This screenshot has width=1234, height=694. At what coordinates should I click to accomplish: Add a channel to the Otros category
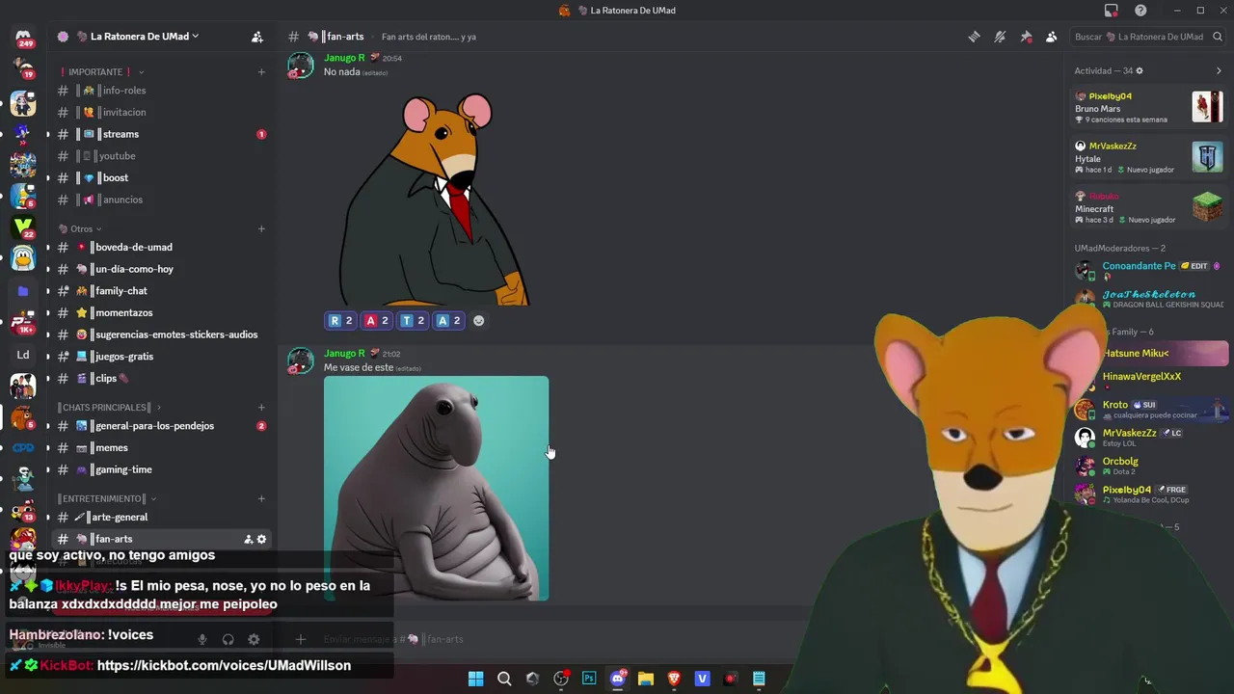pyautogui.click(x=261, y=229)
